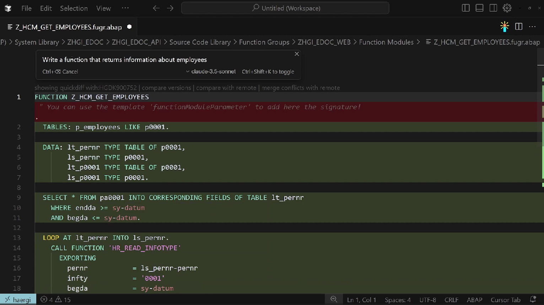This screenshot has width=544, height=305.
Task: Change indentation via Spaces: 4
Action: 398,300
